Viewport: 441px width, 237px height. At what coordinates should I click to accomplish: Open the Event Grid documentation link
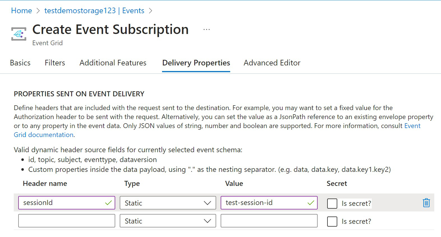(x=43, y=135)
